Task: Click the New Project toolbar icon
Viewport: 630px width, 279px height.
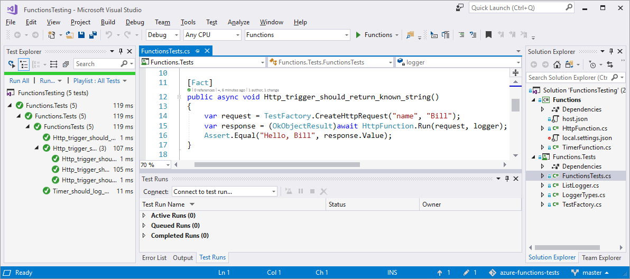Action: 51,35
